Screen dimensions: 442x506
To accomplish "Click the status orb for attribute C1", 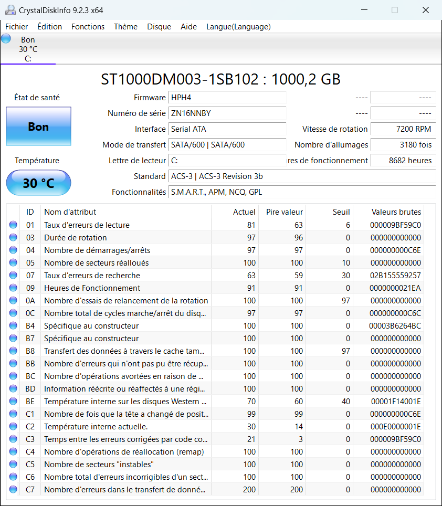I will tap(13, 414).
